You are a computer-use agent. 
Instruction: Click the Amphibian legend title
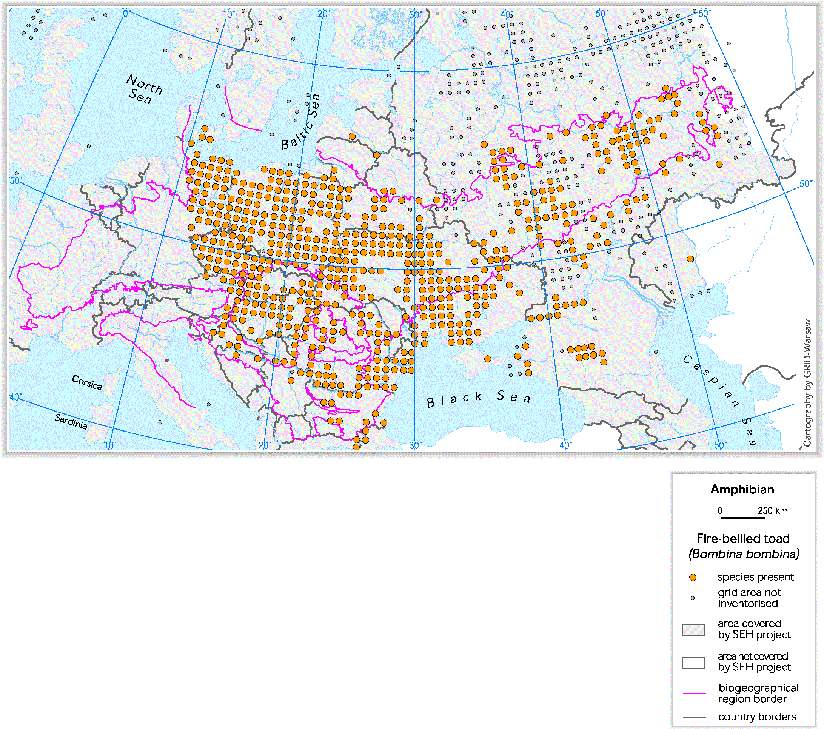(742, 490)
